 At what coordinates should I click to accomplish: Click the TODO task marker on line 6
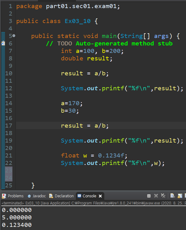pos(3,43)
